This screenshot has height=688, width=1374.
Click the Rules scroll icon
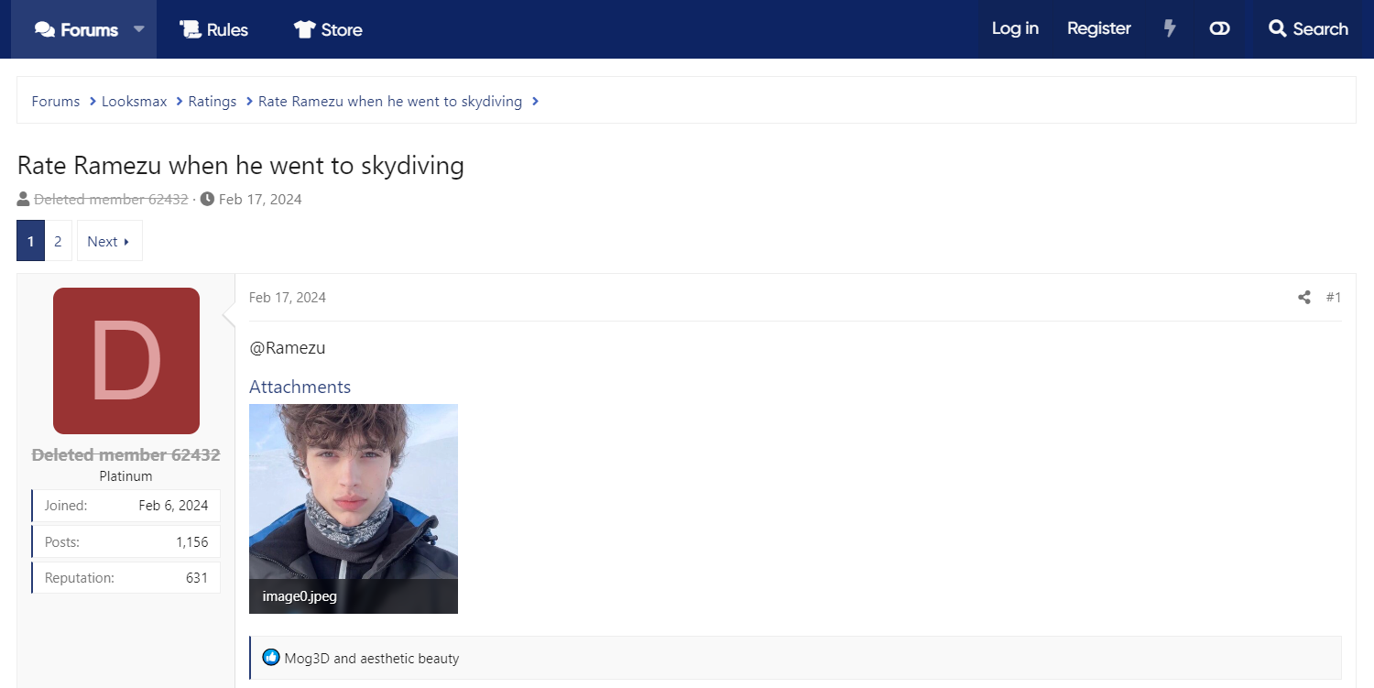[x=190, y=29]
